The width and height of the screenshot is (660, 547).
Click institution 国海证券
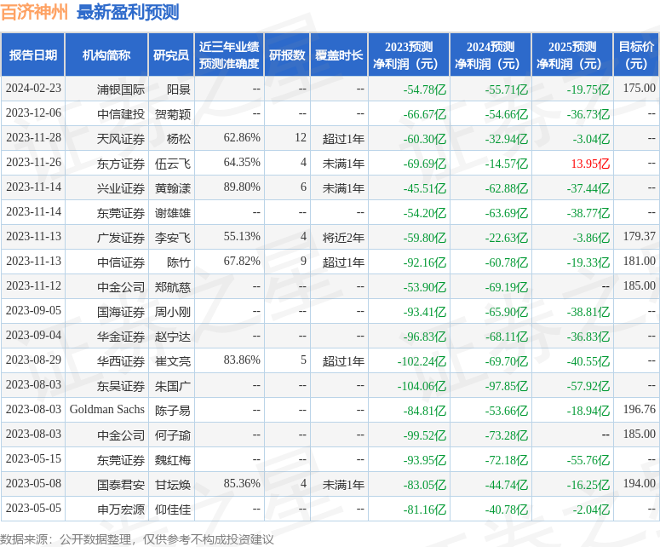pyautogui.click(x=121, y=312)
